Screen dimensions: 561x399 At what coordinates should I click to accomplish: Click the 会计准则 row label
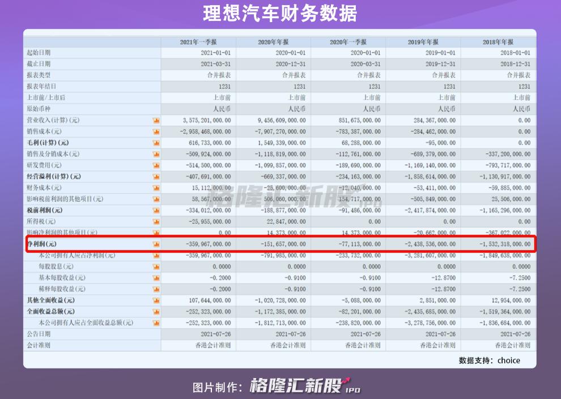pyautogui.click(x=39, y=345)
